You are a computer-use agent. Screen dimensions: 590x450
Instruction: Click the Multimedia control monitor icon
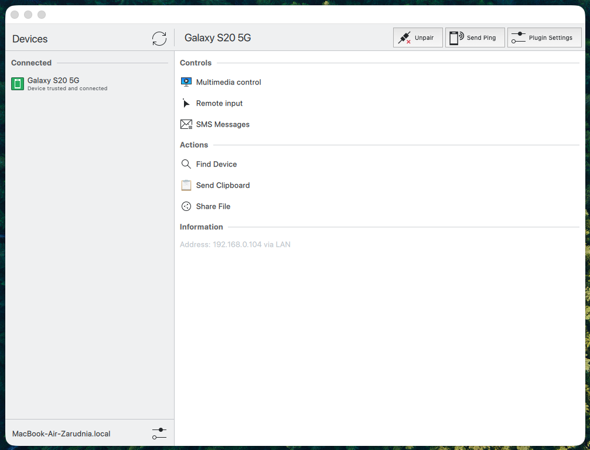pos(186,82)
